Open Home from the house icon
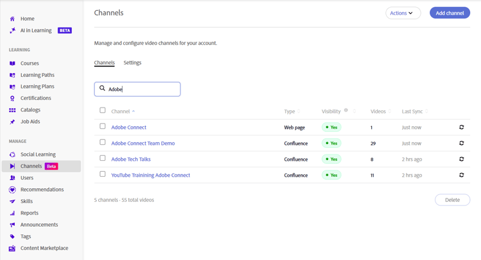This screenshot has height=260, width=481. click(12, 19)
